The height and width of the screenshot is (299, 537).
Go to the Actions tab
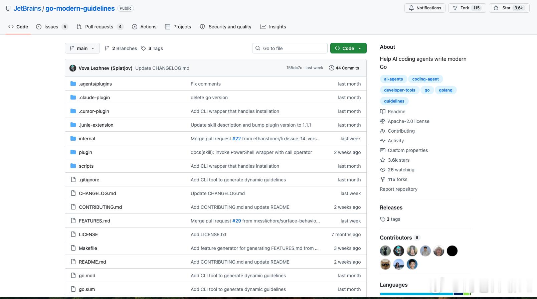144,27
